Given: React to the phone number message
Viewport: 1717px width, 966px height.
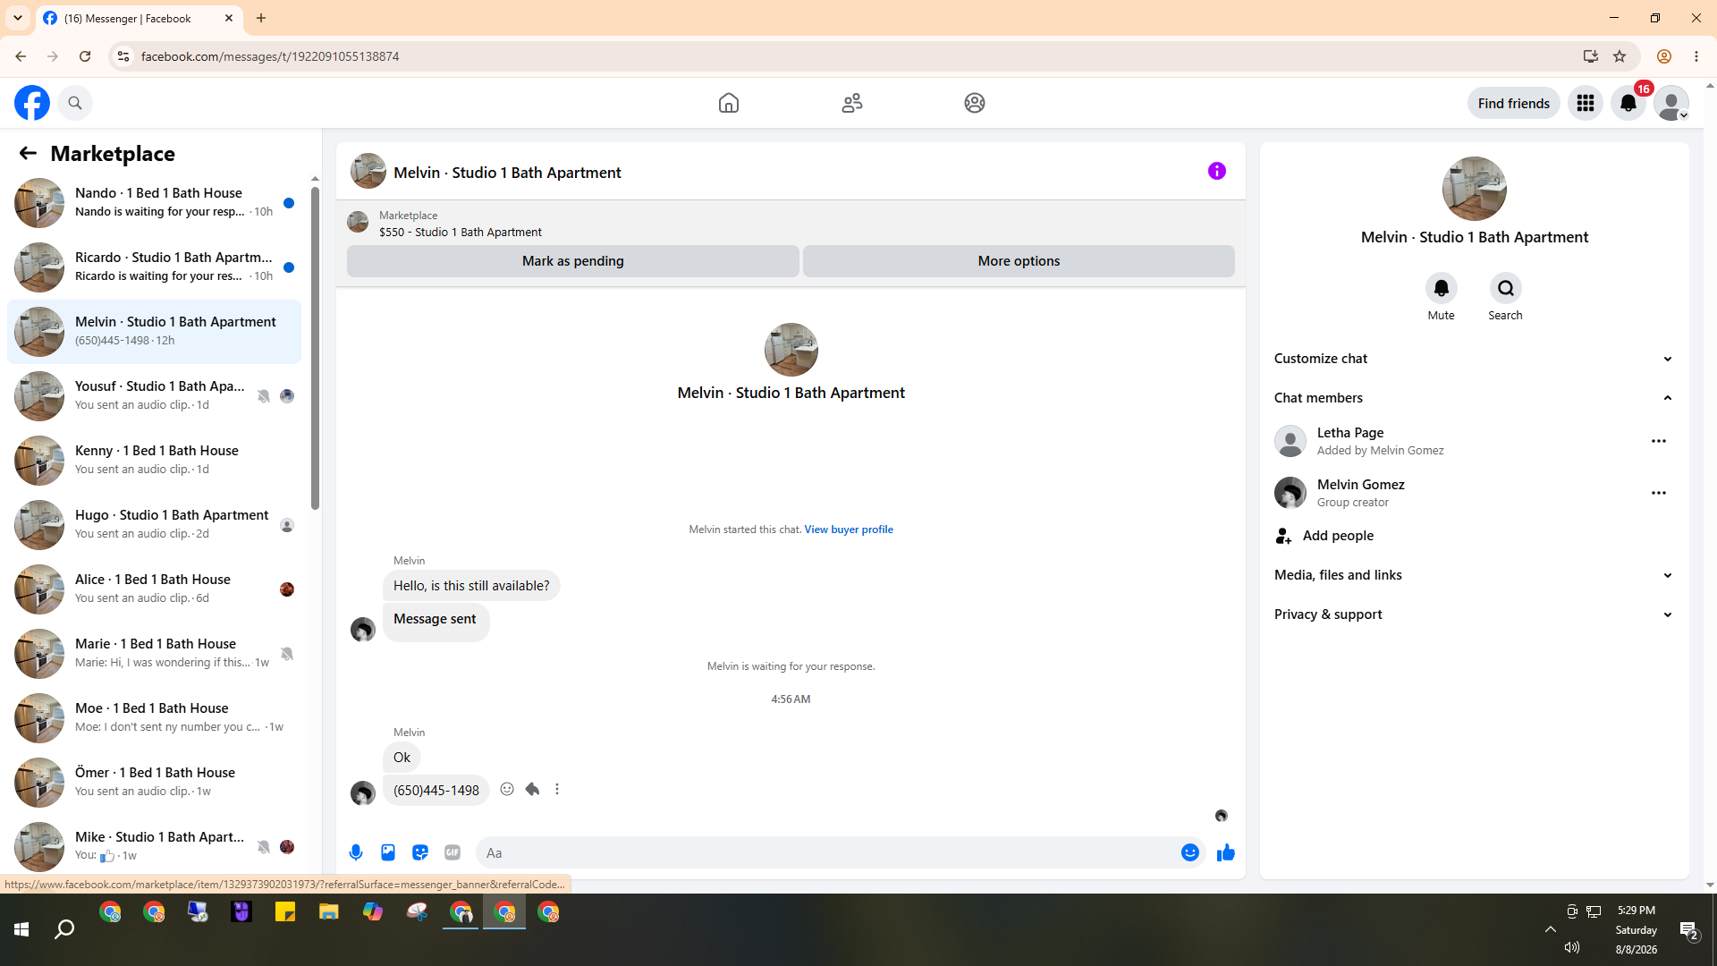Looking at the screenshot, I should tap(507, 789).
